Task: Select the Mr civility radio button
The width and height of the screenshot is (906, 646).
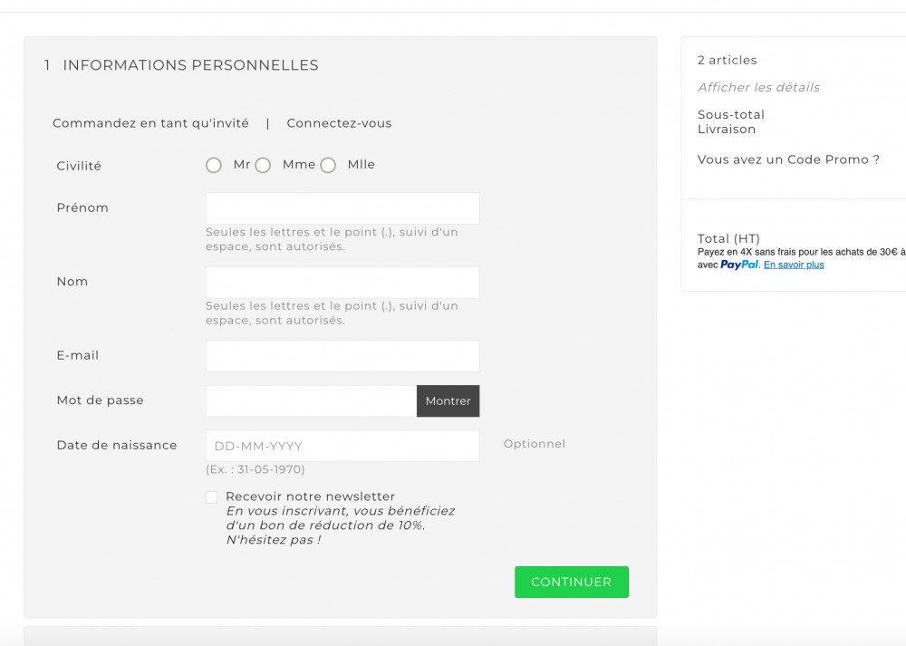Action: 214,165
